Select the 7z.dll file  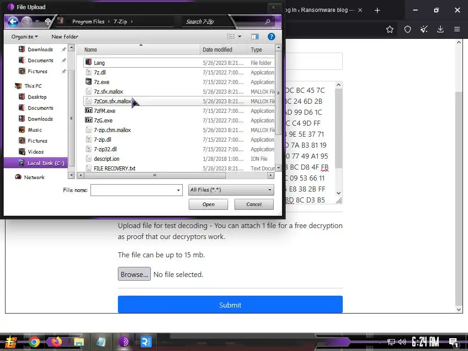pyautogui.click(x=179, y=72)
